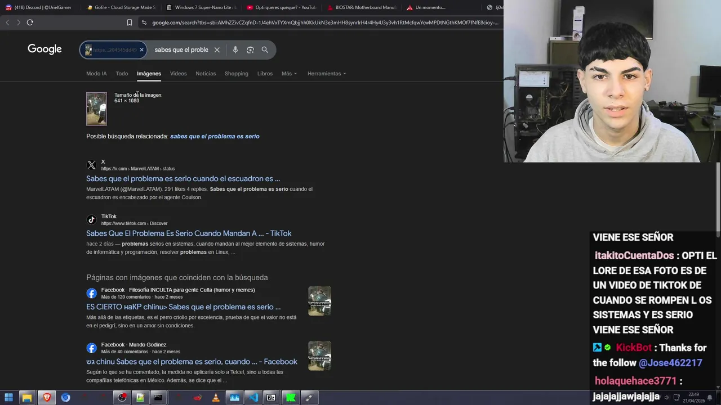The image size is (721, 405).
Task: Open the Todo results tab
Action: coord(122,74)
